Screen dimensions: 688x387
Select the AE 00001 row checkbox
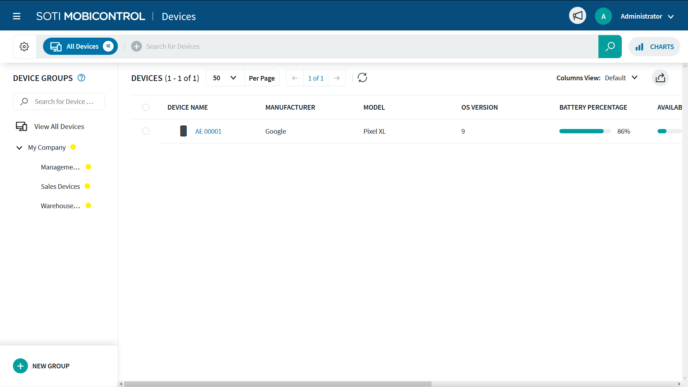coord(145,131)
